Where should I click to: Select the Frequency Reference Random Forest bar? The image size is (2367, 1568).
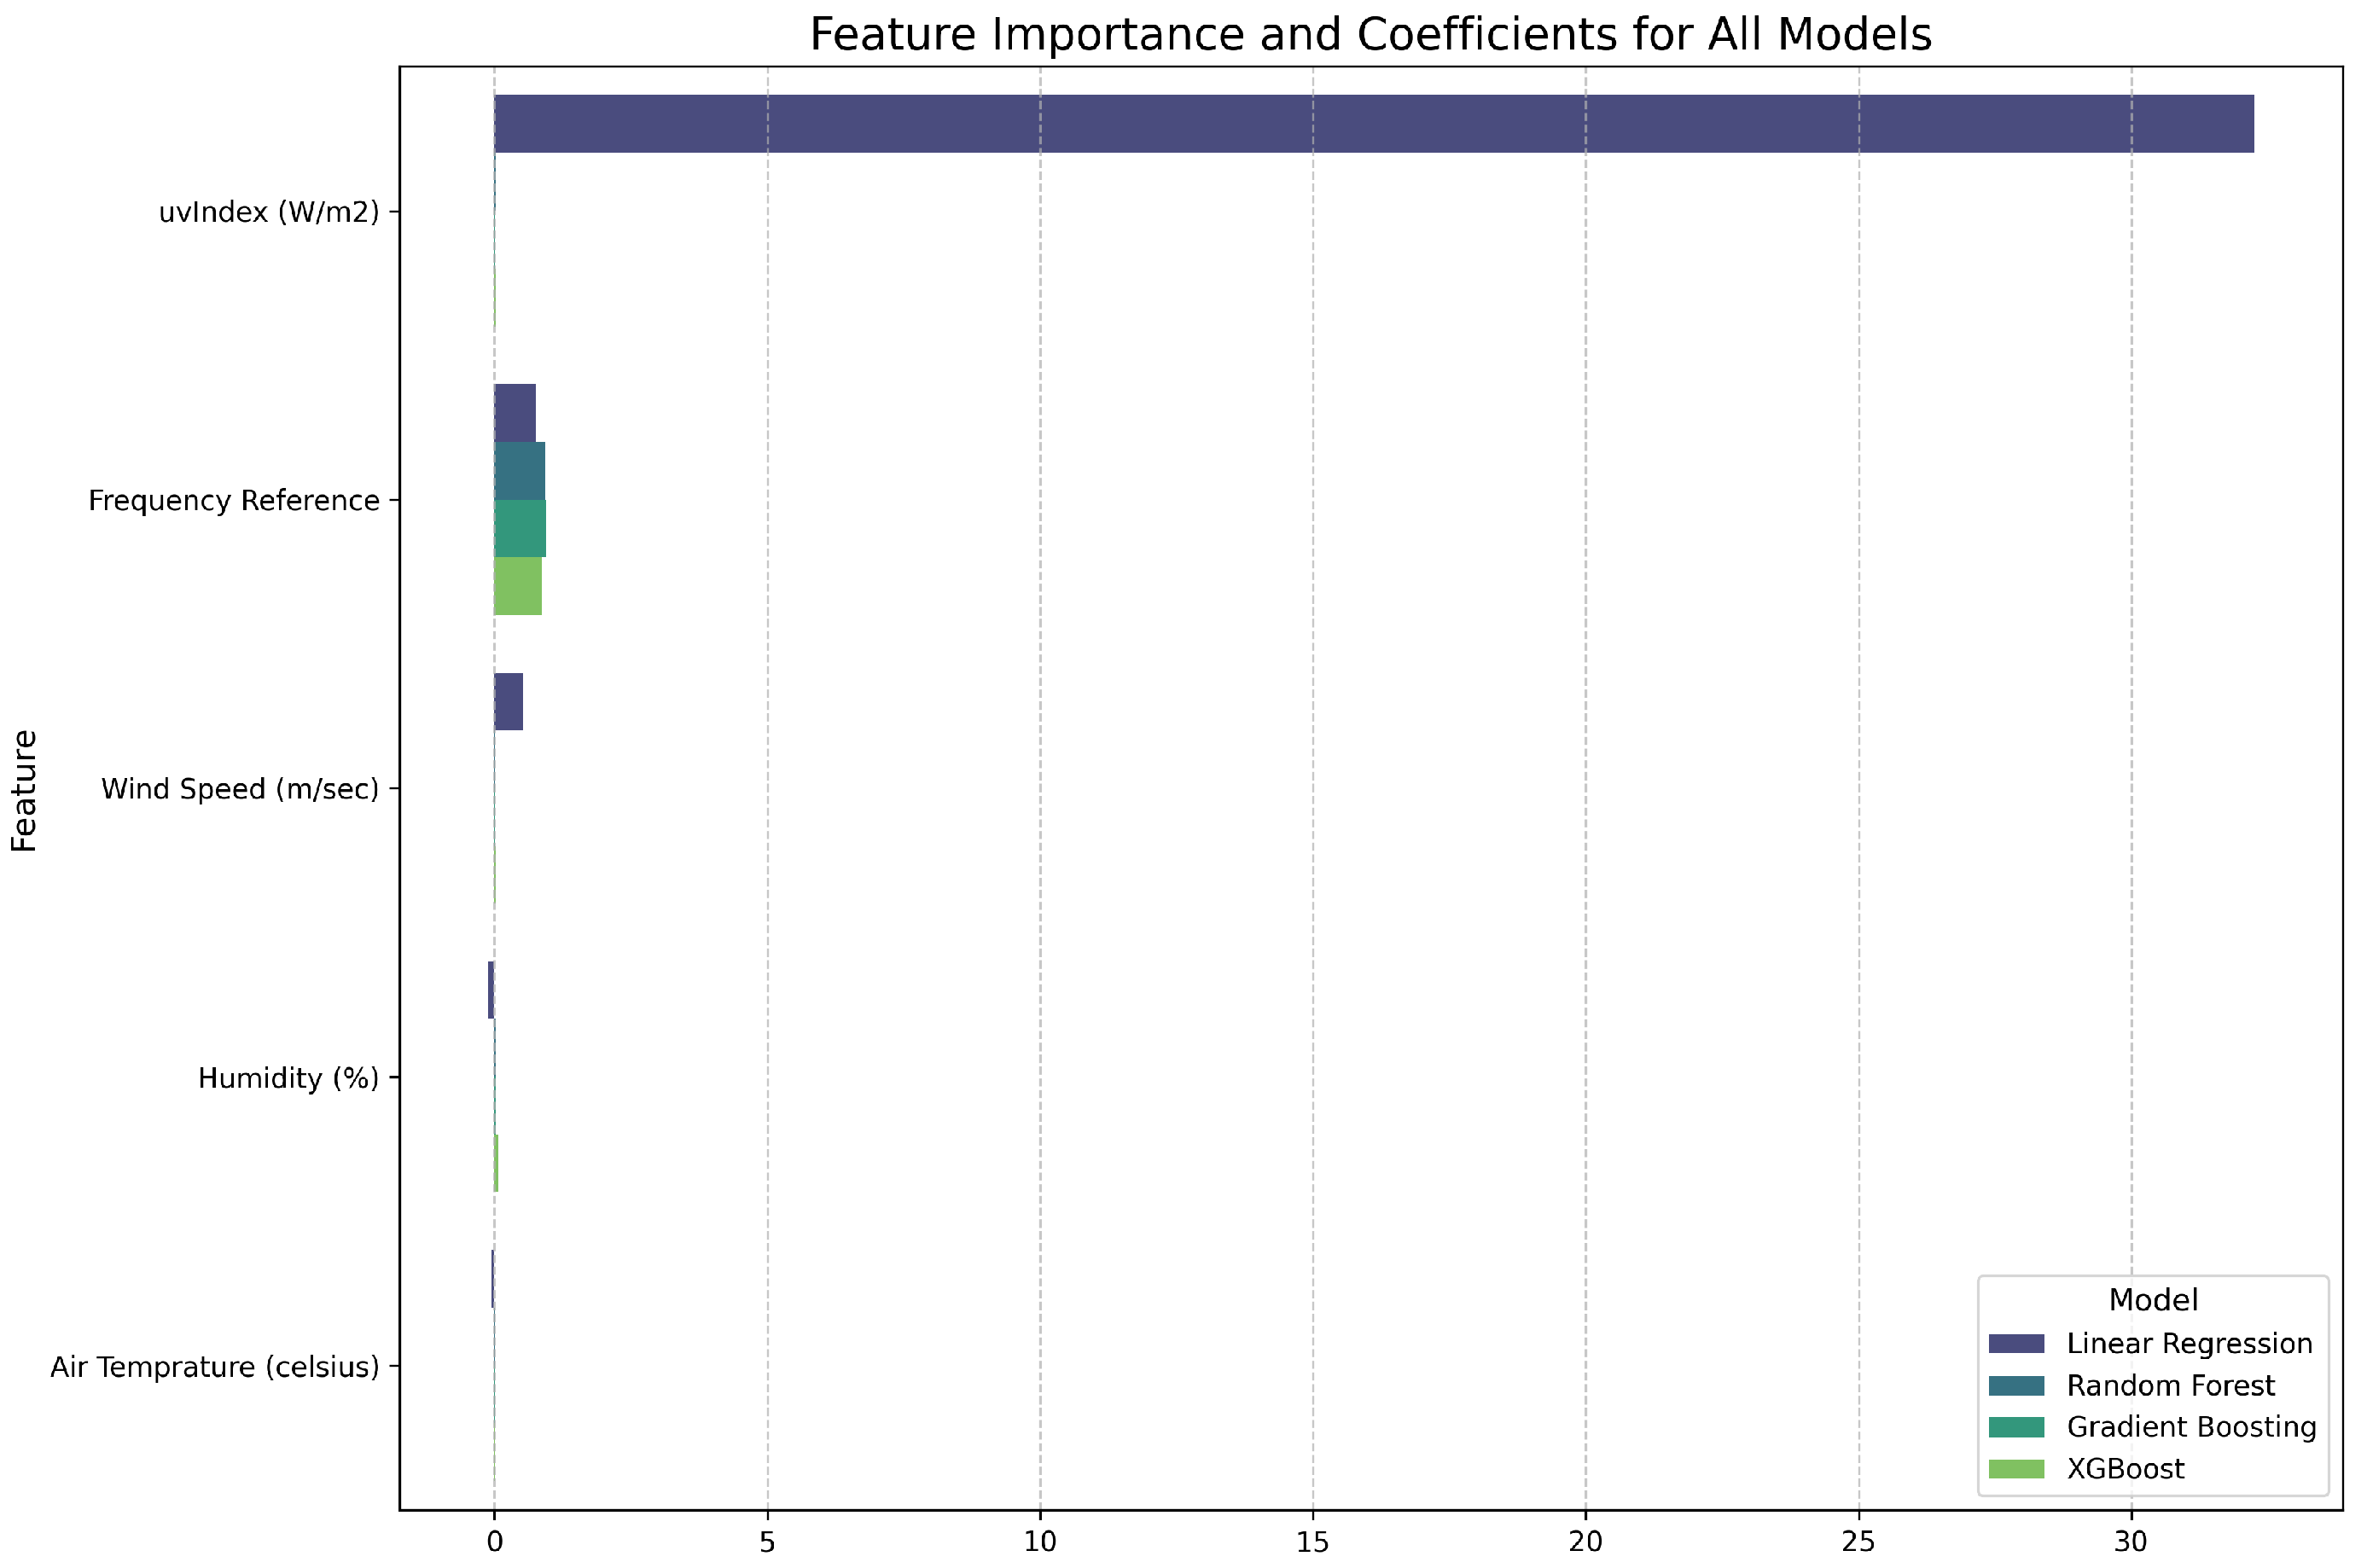tap(520, 471)
